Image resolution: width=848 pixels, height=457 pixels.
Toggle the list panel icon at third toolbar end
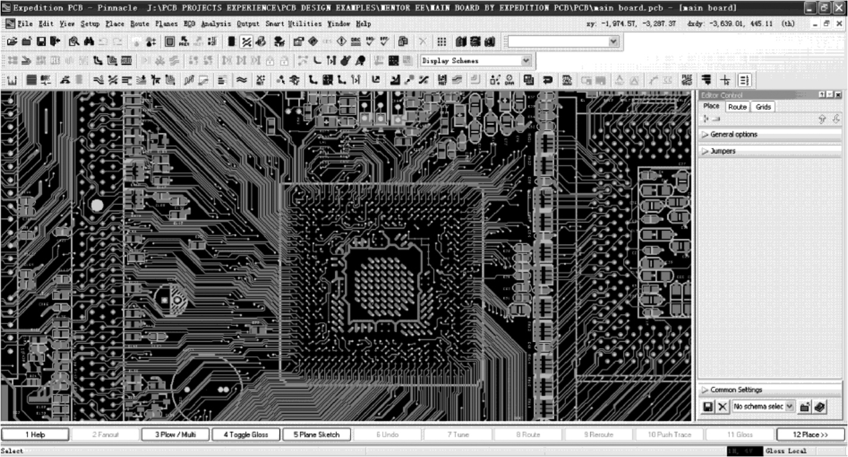point(745,79)
